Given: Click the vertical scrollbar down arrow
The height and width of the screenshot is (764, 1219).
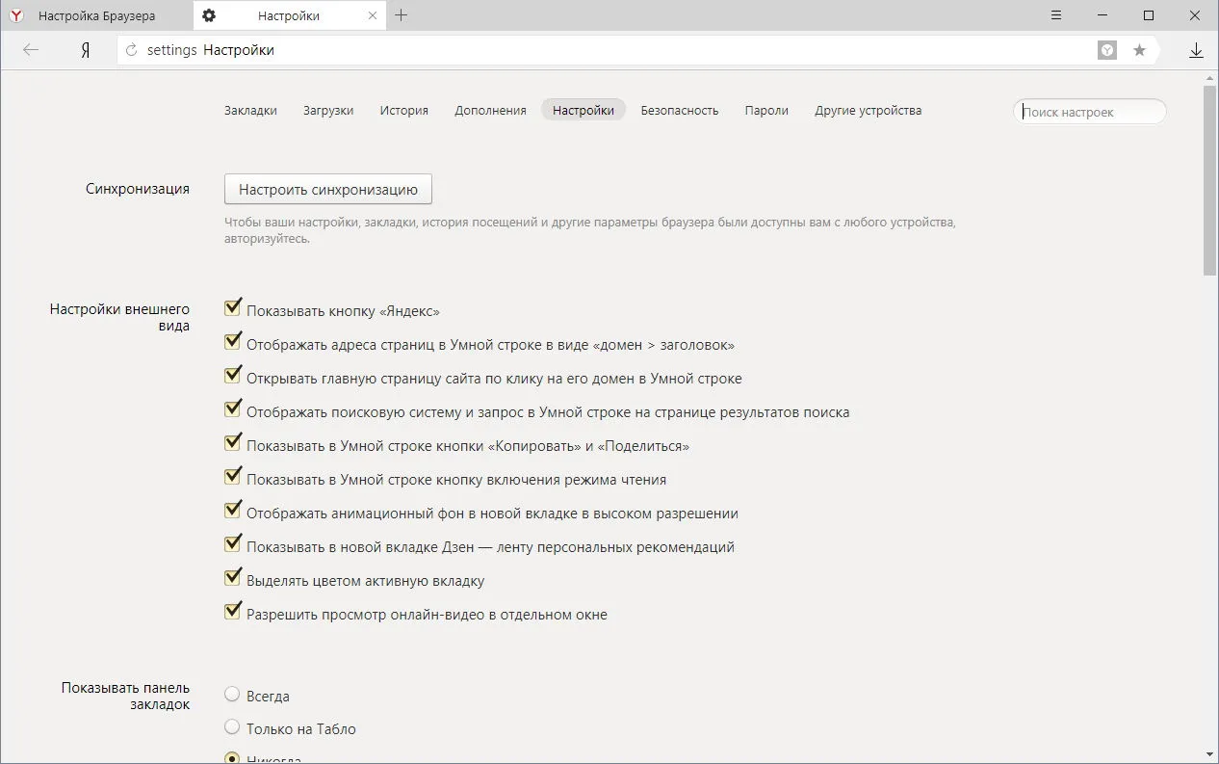Looking at the screenshot, I should click(x=1210, y=754).
